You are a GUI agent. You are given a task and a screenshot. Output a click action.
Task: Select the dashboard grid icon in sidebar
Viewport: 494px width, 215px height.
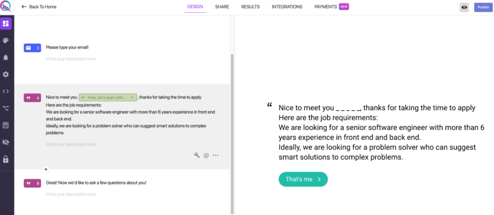coord(6,24)
